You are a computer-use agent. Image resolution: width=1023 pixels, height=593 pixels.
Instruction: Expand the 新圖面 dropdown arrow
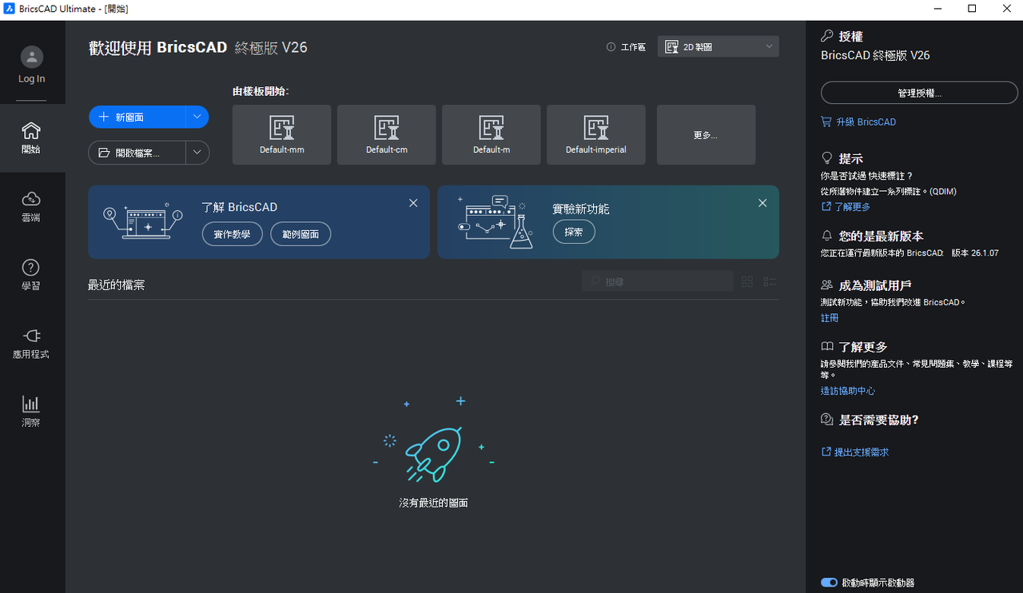[197, 117]
